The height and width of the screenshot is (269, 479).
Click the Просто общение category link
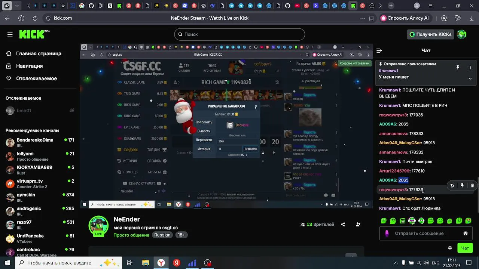pos(131,235)
